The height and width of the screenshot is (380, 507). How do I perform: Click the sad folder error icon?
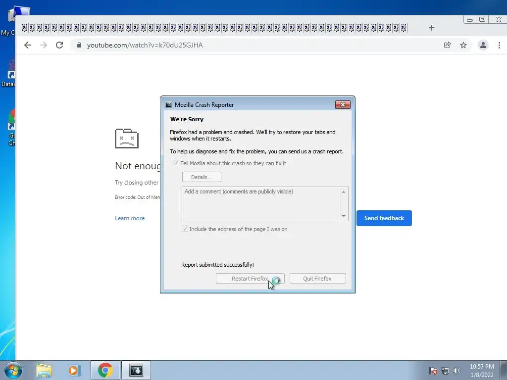tap(127, 139)
